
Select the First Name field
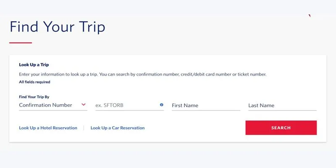coord(206,105)
